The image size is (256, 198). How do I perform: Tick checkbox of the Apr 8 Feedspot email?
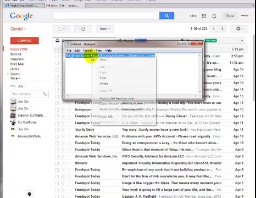(x=57, y=170)
